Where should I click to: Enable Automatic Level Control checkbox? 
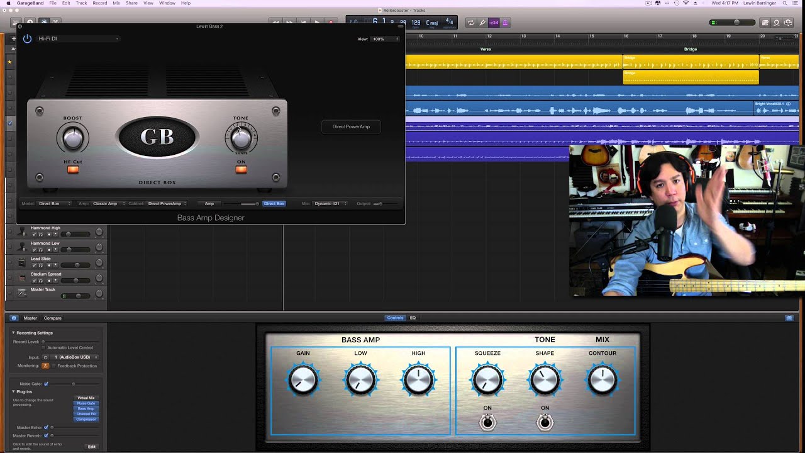[43, 347]
